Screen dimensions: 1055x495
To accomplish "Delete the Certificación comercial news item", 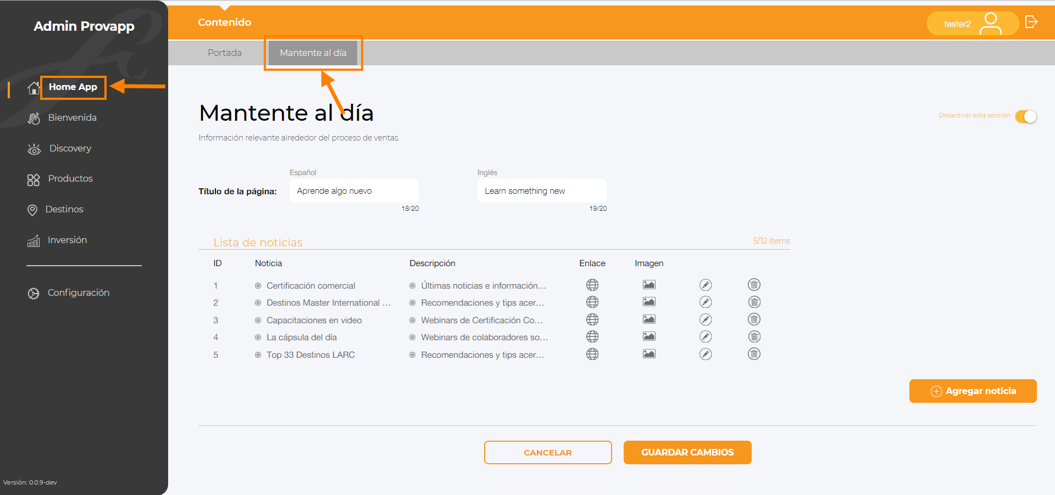I will click(754, 284).
